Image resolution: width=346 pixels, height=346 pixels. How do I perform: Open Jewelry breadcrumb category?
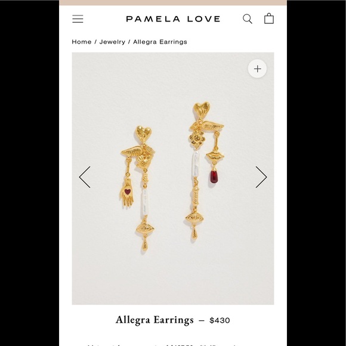[112, 42]
